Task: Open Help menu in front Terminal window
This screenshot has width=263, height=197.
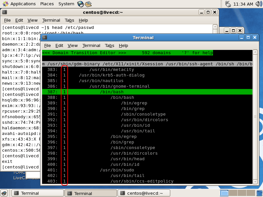Action: (x=124, y=46)
